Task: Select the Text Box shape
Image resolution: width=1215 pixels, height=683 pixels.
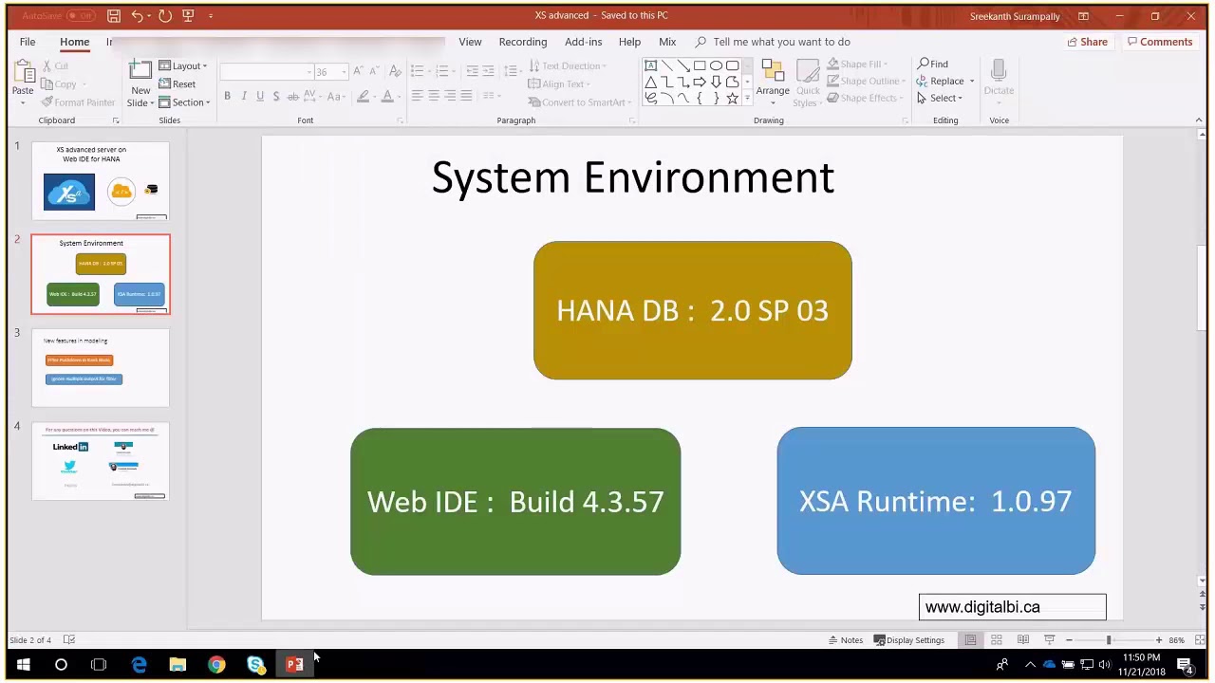Action: coord(650,66)
